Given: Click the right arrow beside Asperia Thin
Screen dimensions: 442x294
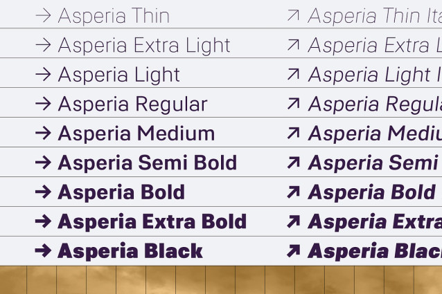Looking at the screenshot, I should click(43, 16).
